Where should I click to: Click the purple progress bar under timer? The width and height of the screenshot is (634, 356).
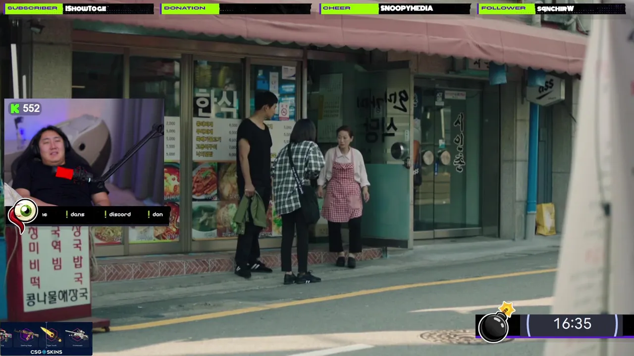click(x=555, y=337)
